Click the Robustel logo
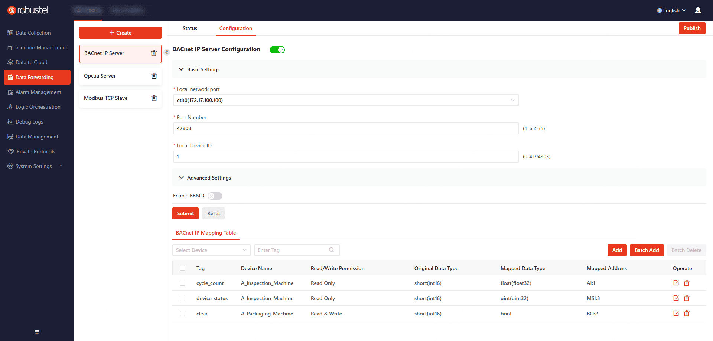The image size is (713, 341). click(x=28, y=10)
